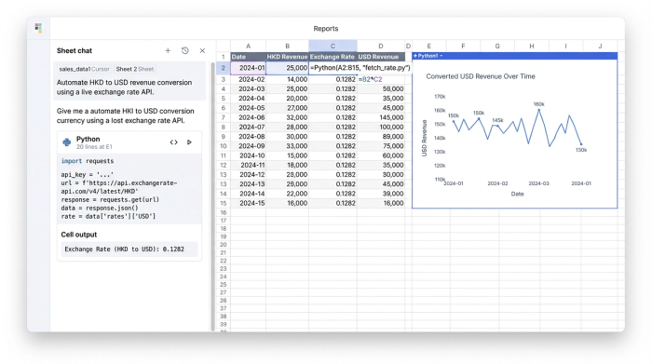This screenshot has width=652, height=364.
Task: Select column A header
Action: pyautogui.click(x=249, y=47)
